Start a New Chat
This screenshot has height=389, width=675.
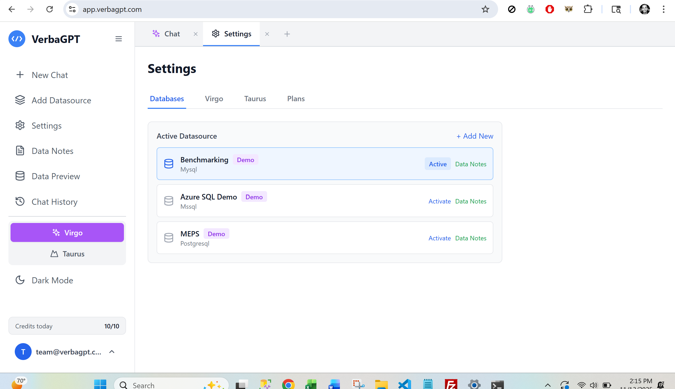(x=49, y=75)
